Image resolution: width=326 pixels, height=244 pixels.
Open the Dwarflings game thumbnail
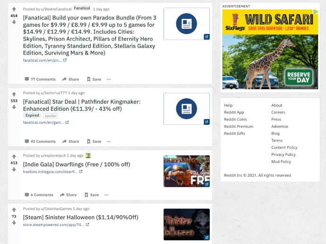coord(187,171)
